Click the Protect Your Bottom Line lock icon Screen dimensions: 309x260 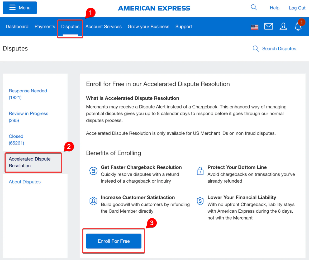(x=200, y=171)
